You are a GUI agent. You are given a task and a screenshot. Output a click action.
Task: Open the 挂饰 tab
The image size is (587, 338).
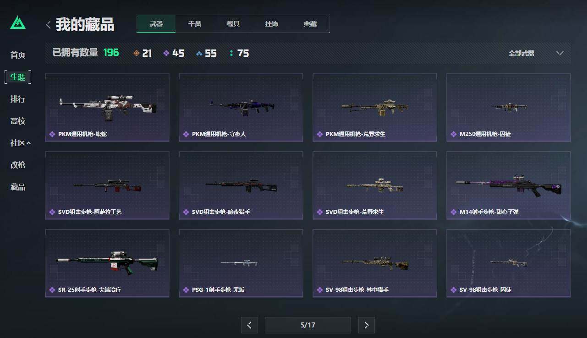point(272,24)
